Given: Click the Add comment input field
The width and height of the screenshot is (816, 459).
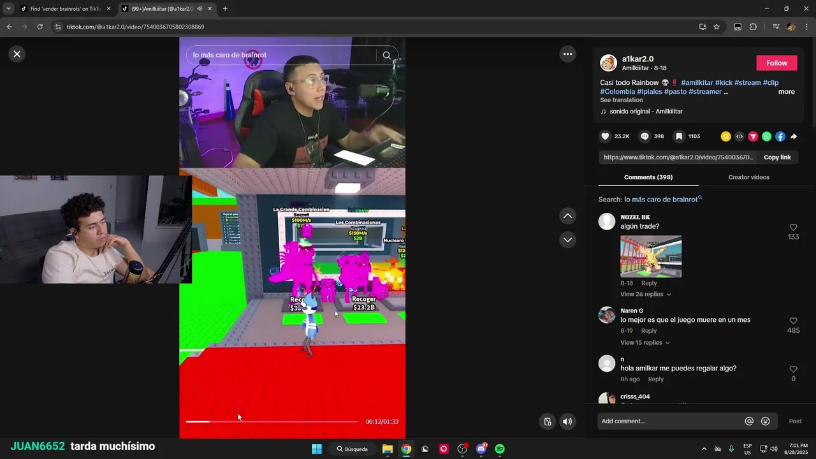Looking at the screenshot, I should coord(669,421).
